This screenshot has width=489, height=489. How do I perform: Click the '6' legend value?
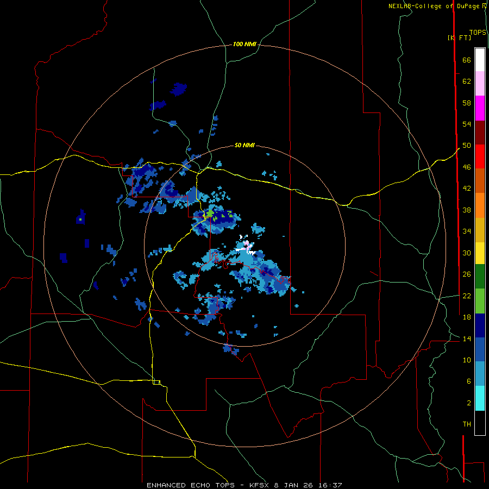pyautogui.click(x=469, y=381)
